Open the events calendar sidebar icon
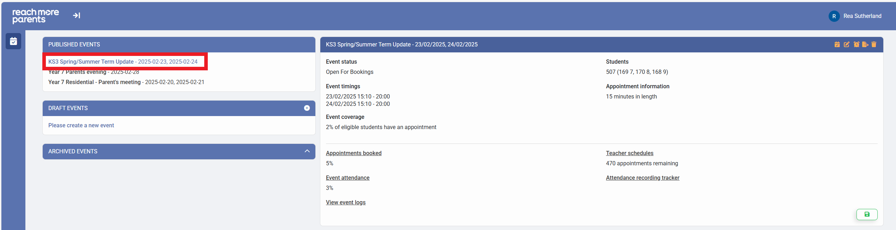 click(x=13, y=41)
